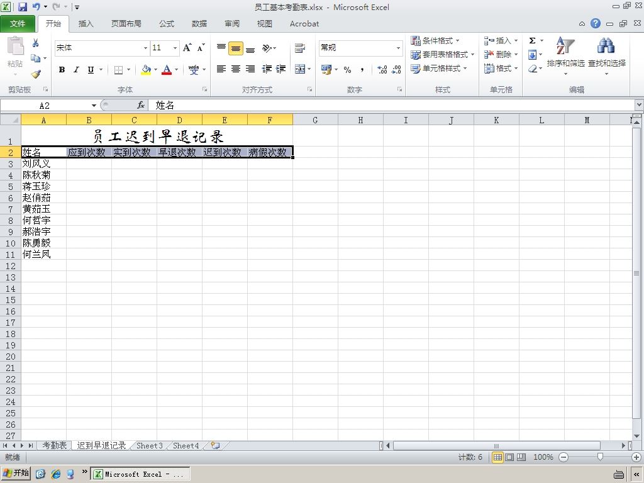The width and height of the screenshot is (644, 483).
Task: Click the Fill Color paint bucket icon
Action: coord(146,69)
